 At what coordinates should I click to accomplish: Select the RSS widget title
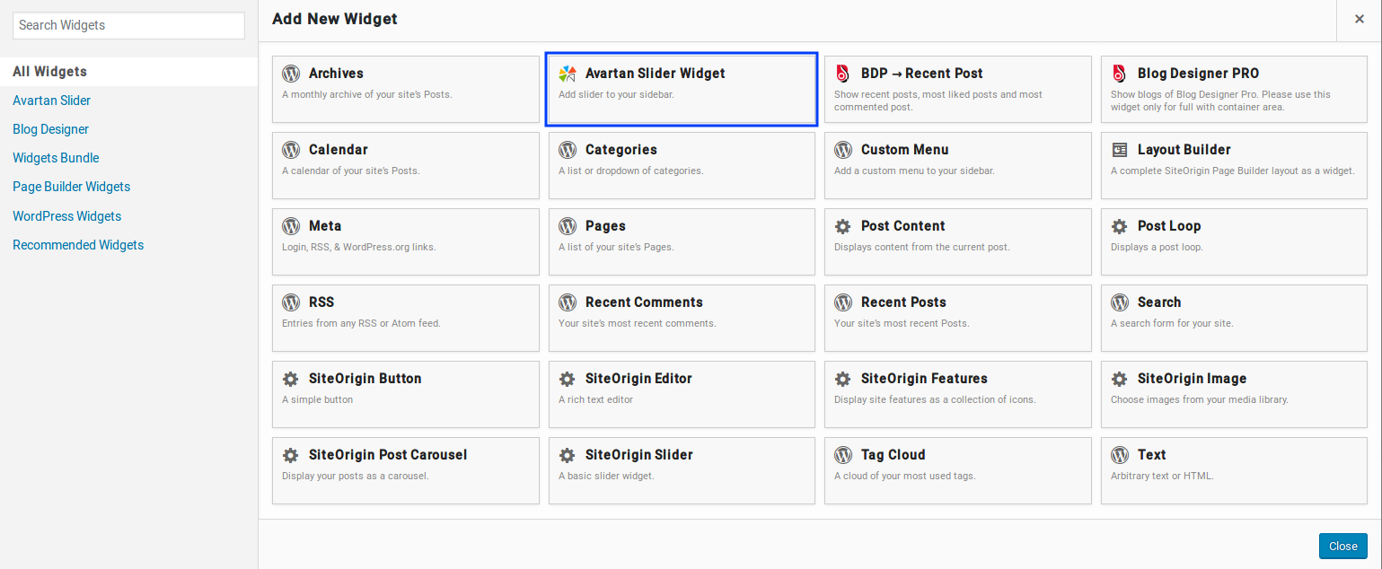(x=321, y=302)
